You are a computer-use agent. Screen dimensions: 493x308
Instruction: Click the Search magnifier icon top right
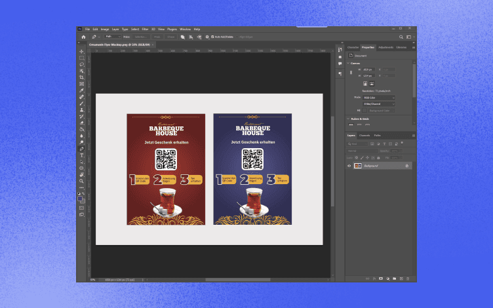coord(401,37)
